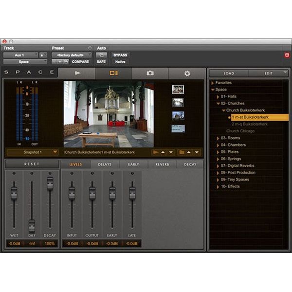Toggle the WET fader automation dot
This screenshot has height=292, width=292.
tap(14, 173)
